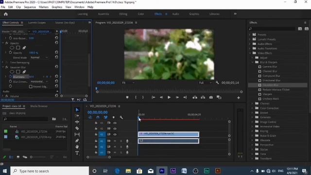Enable A1 voice-over record microphone
This screenshot has height=175, width=311.
[127, 141]
